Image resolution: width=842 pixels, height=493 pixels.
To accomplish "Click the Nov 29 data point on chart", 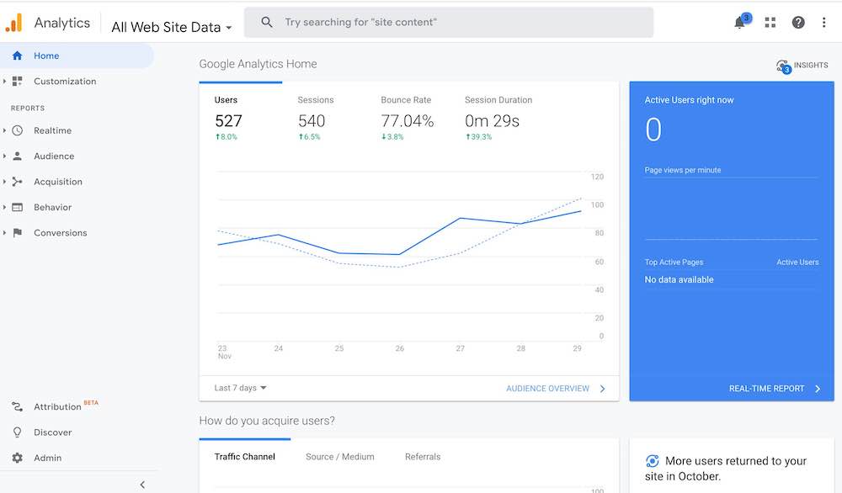I will [581, 211].
